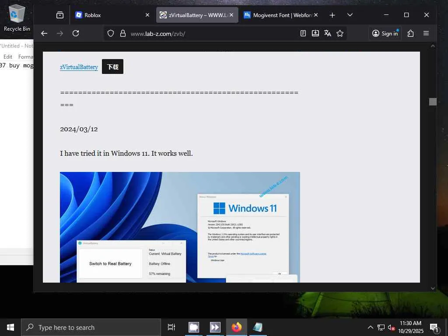The width and height of the screenshot is (448, 336).
Task: Open the Windows Start menu
Action: (x=10, y=327)
